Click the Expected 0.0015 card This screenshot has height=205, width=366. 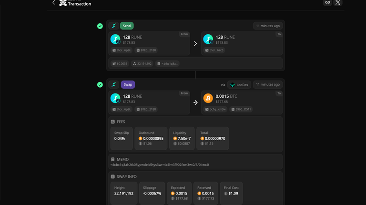tap(179, 194)
